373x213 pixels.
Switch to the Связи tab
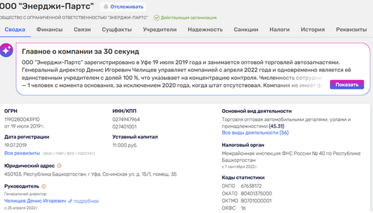pos(82,30)
